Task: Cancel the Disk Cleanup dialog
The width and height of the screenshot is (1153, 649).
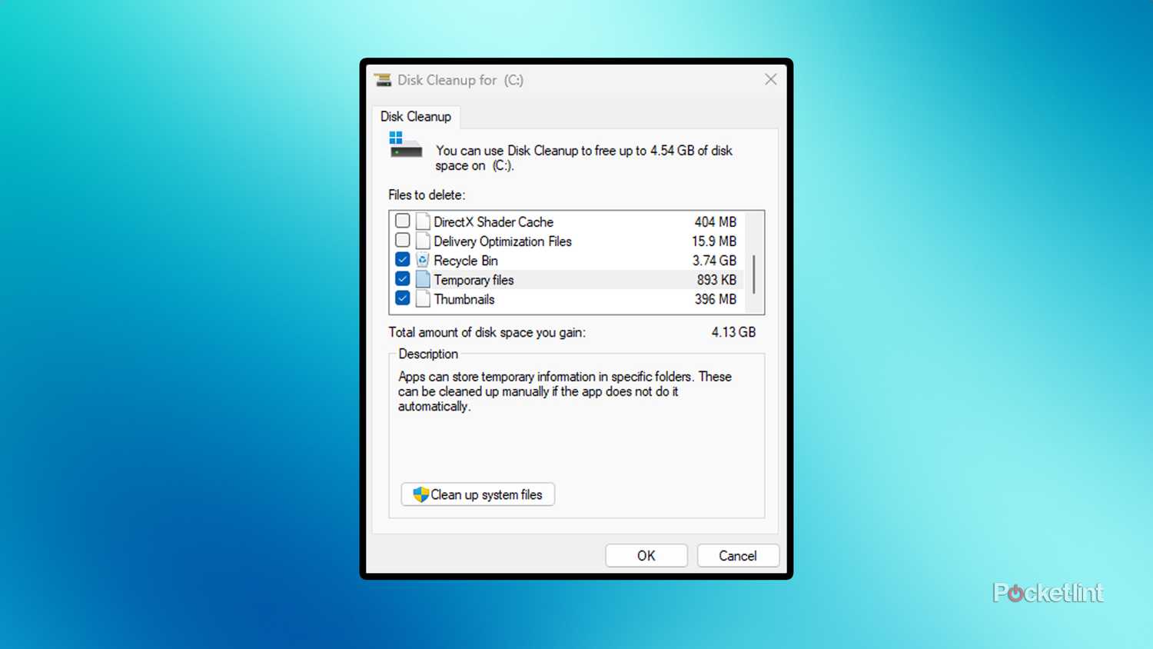Action: (x=737, y=555)
